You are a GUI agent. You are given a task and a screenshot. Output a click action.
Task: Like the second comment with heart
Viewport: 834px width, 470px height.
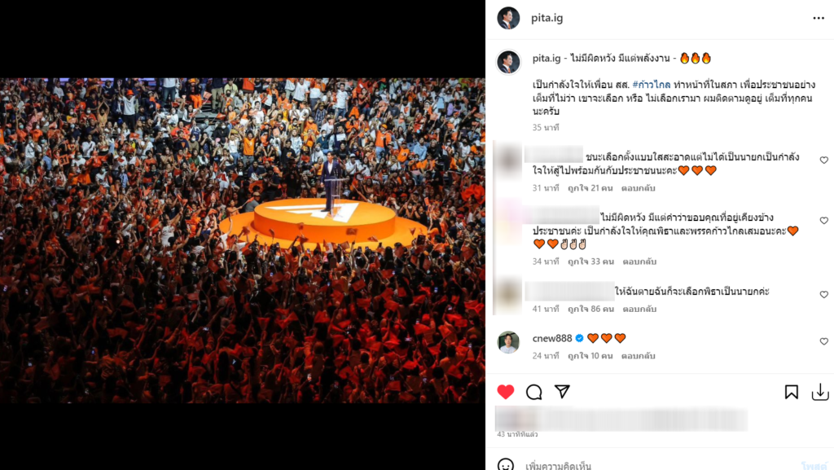(x=824, y=220)
